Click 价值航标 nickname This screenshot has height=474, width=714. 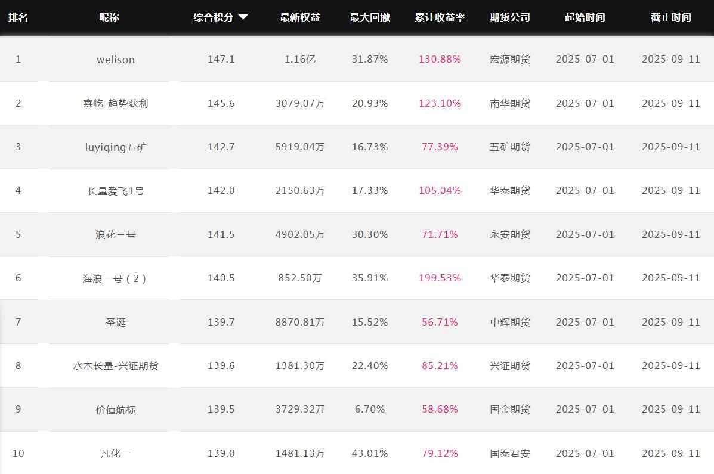pos(116,410)
